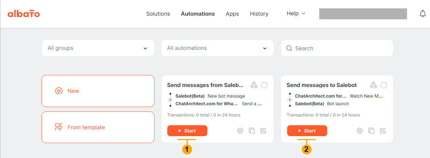Select checkbox on Send messages from Salebot card
This screenshot has height=158, width=430.
click(264, 85)
